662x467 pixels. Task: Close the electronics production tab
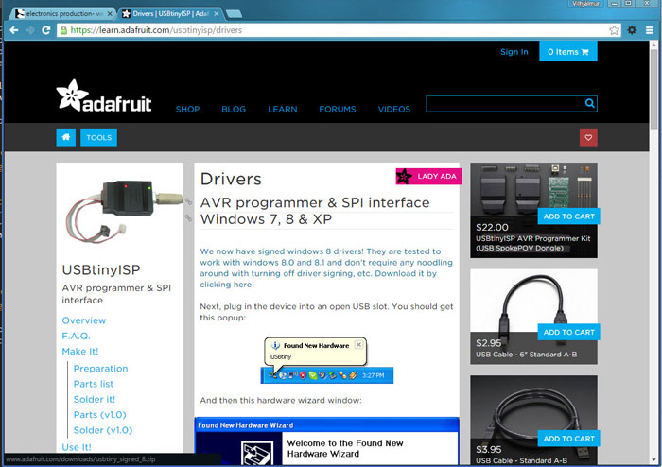coord(110,14)
